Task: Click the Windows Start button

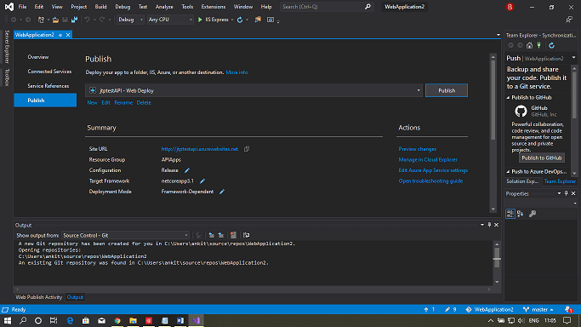Action: 8,320
